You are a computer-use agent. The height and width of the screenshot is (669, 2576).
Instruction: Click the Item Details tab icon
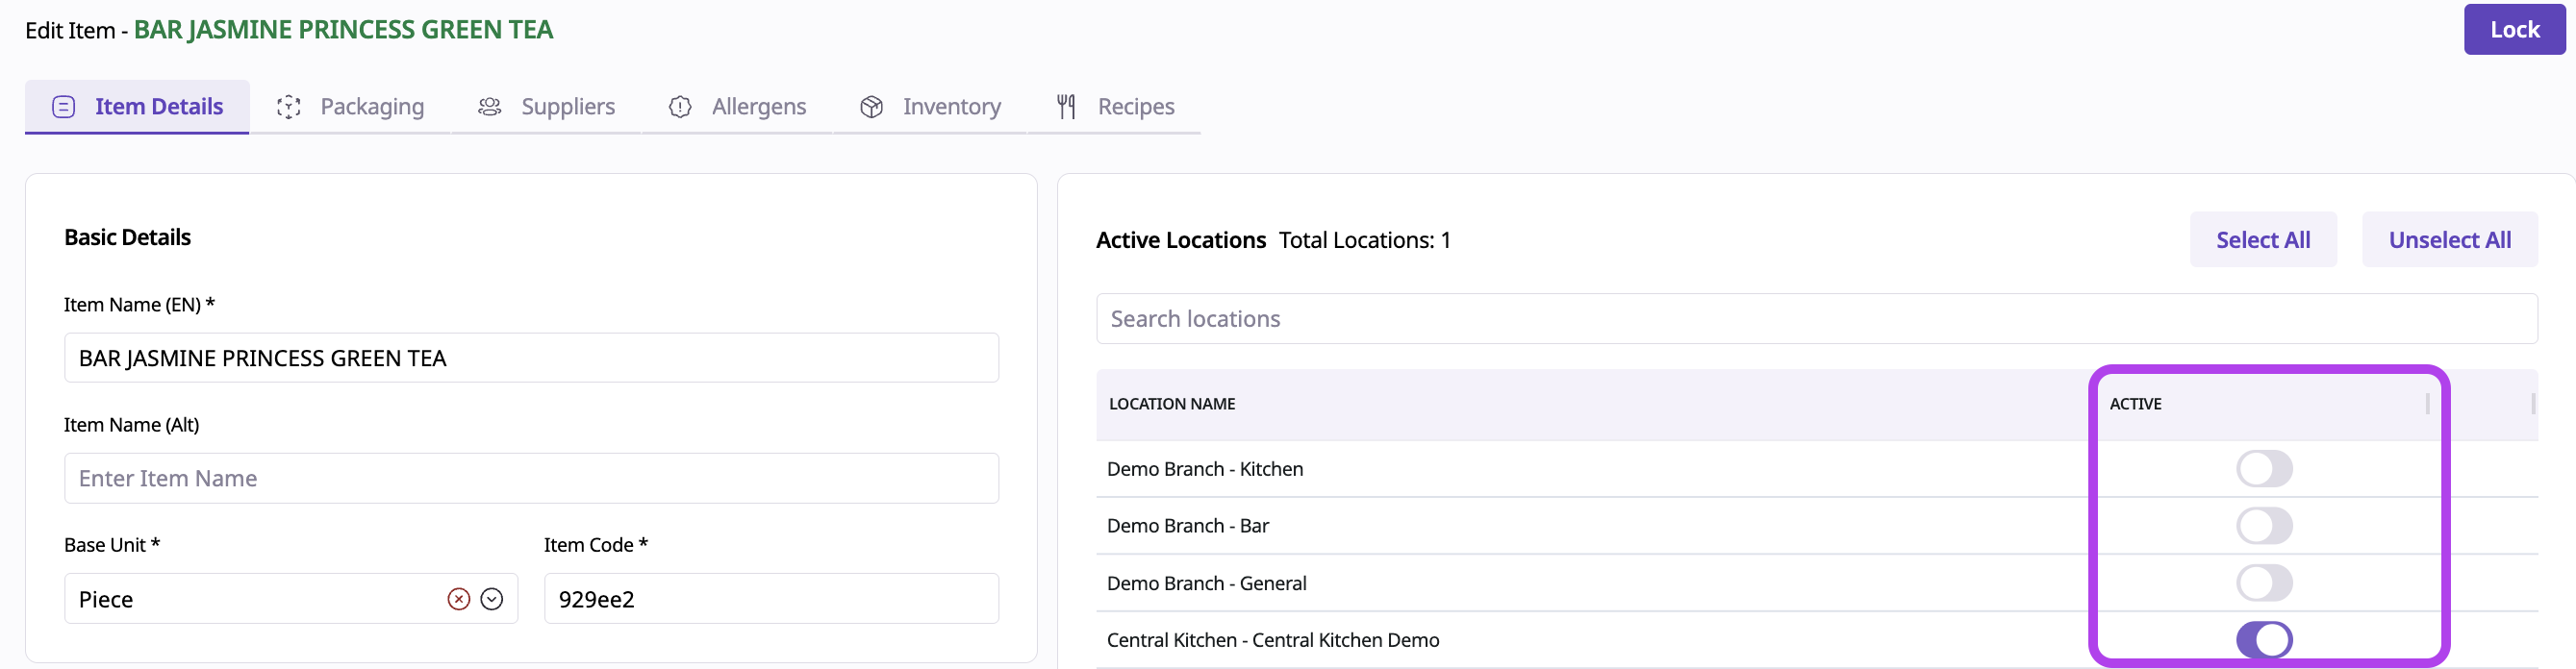tap(63, 107)
